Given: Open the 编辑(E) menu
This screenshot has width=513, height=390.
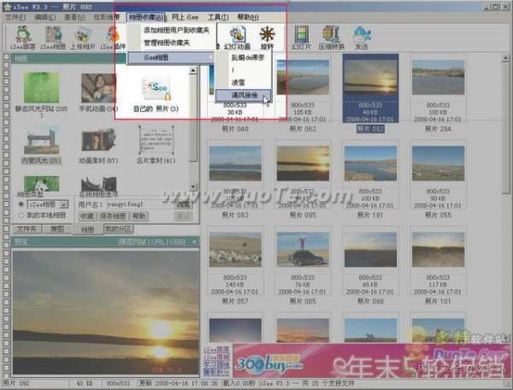Looking at the screenshot, I should point(45,17).
